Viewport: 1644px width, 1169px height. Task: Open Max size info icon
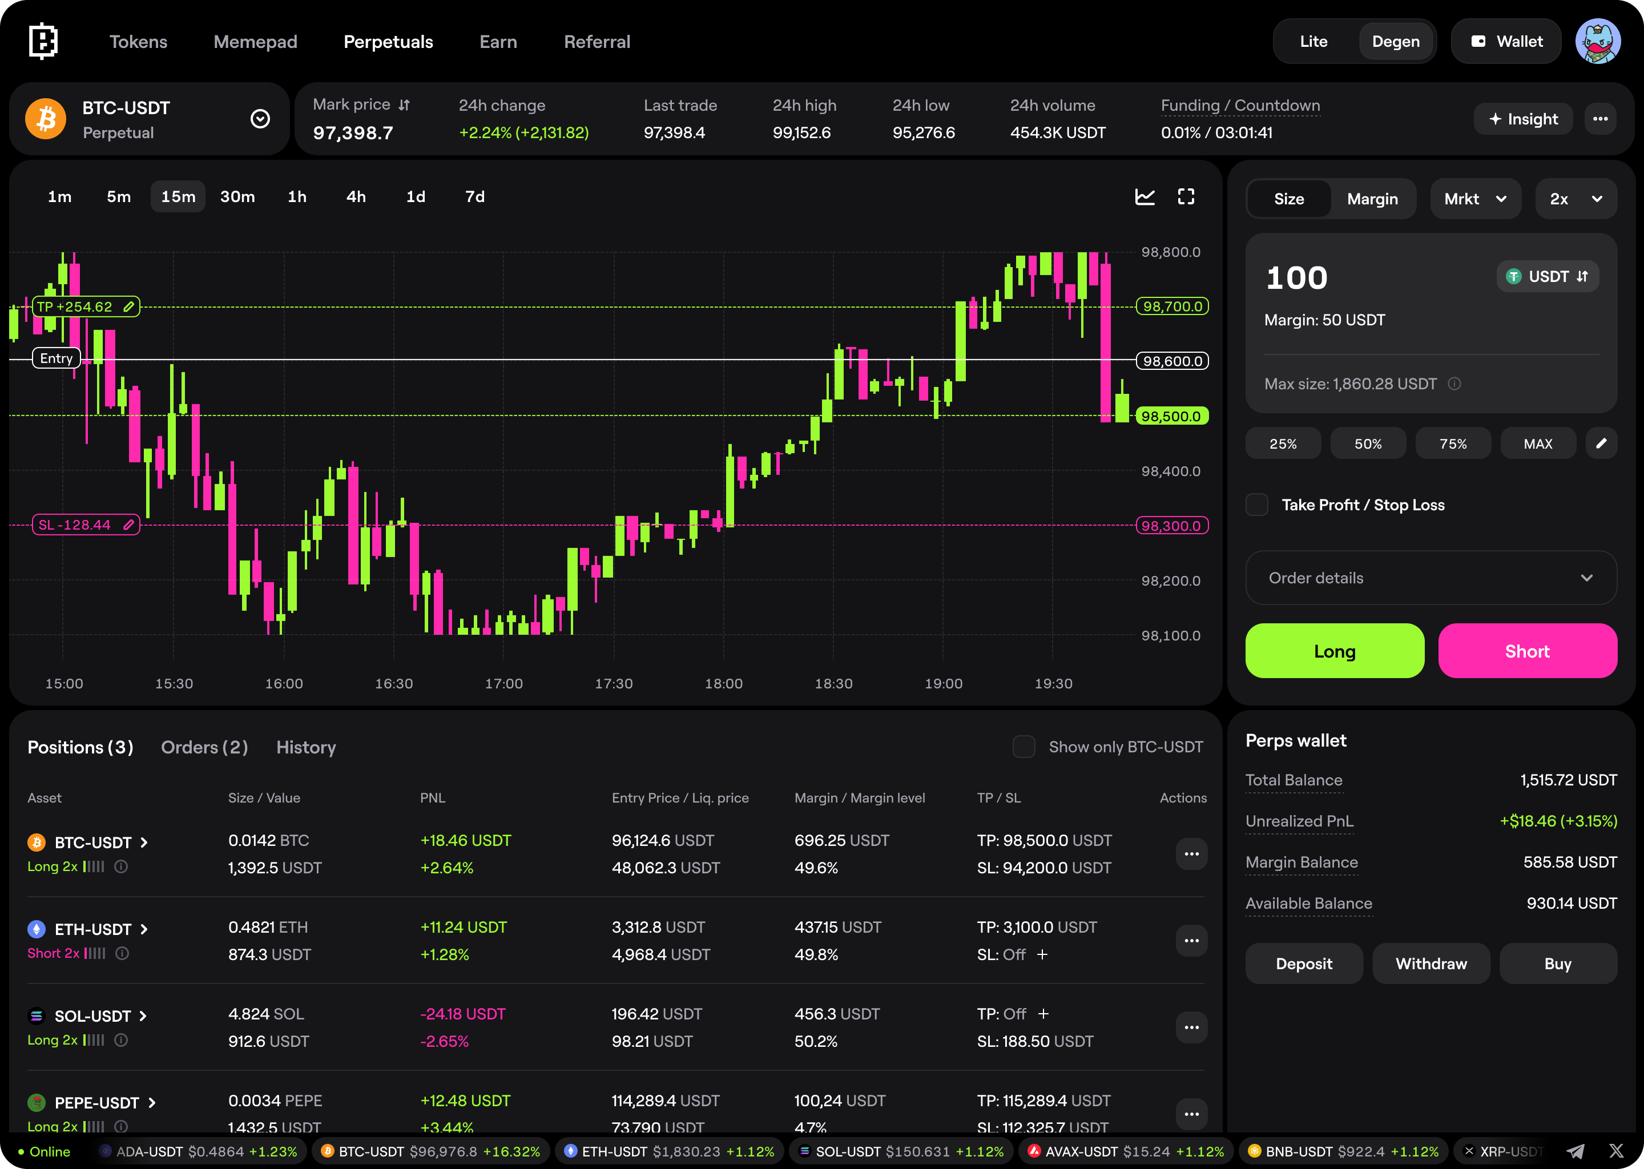tap(1454, 384)
